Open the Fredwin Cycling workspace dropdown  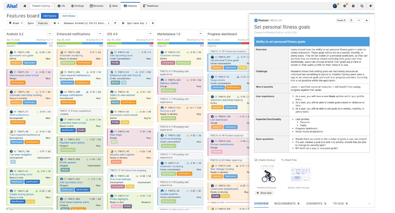[42, 6]
